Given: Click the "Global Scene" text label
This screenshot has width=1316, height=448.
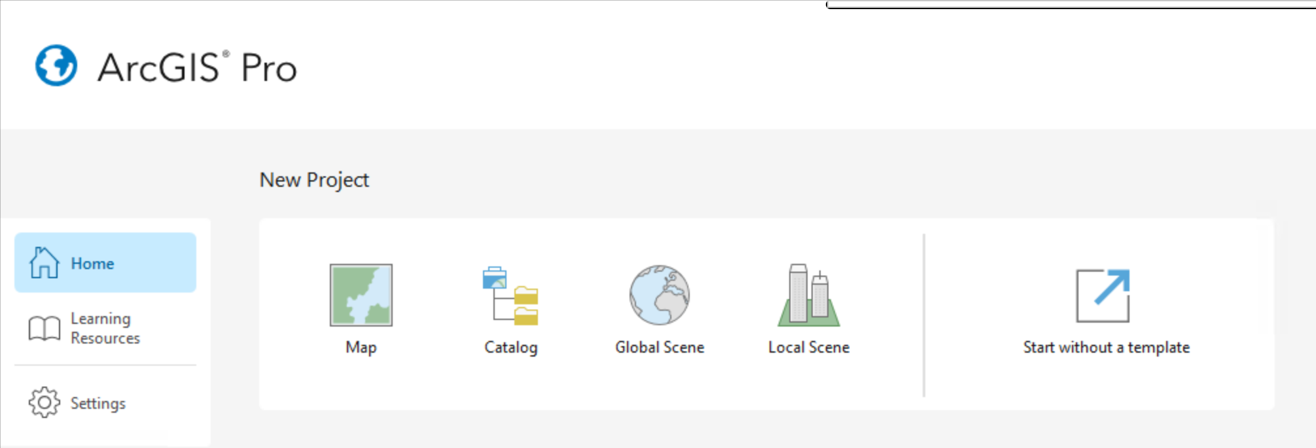Looking at the screenshot, I should (x=659, y=347).
